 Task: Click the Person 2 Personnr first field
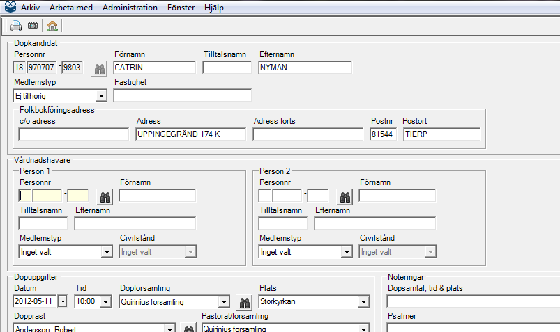(264, 196)
